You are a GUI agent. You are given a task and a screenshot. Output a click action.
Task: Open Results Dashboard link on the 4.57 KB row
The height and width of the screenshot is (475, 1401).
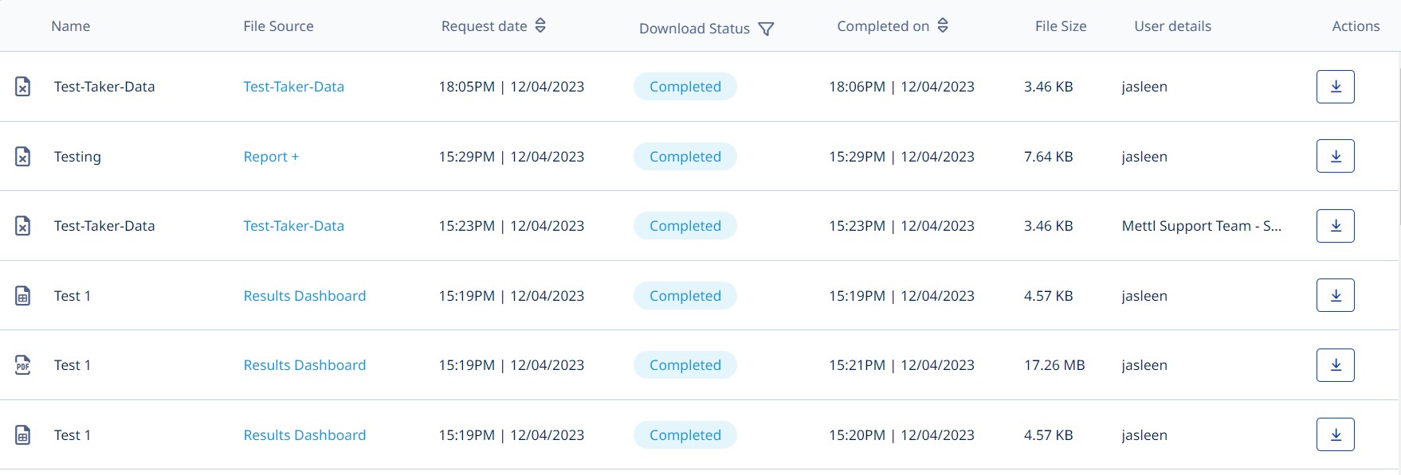(304, 295)
